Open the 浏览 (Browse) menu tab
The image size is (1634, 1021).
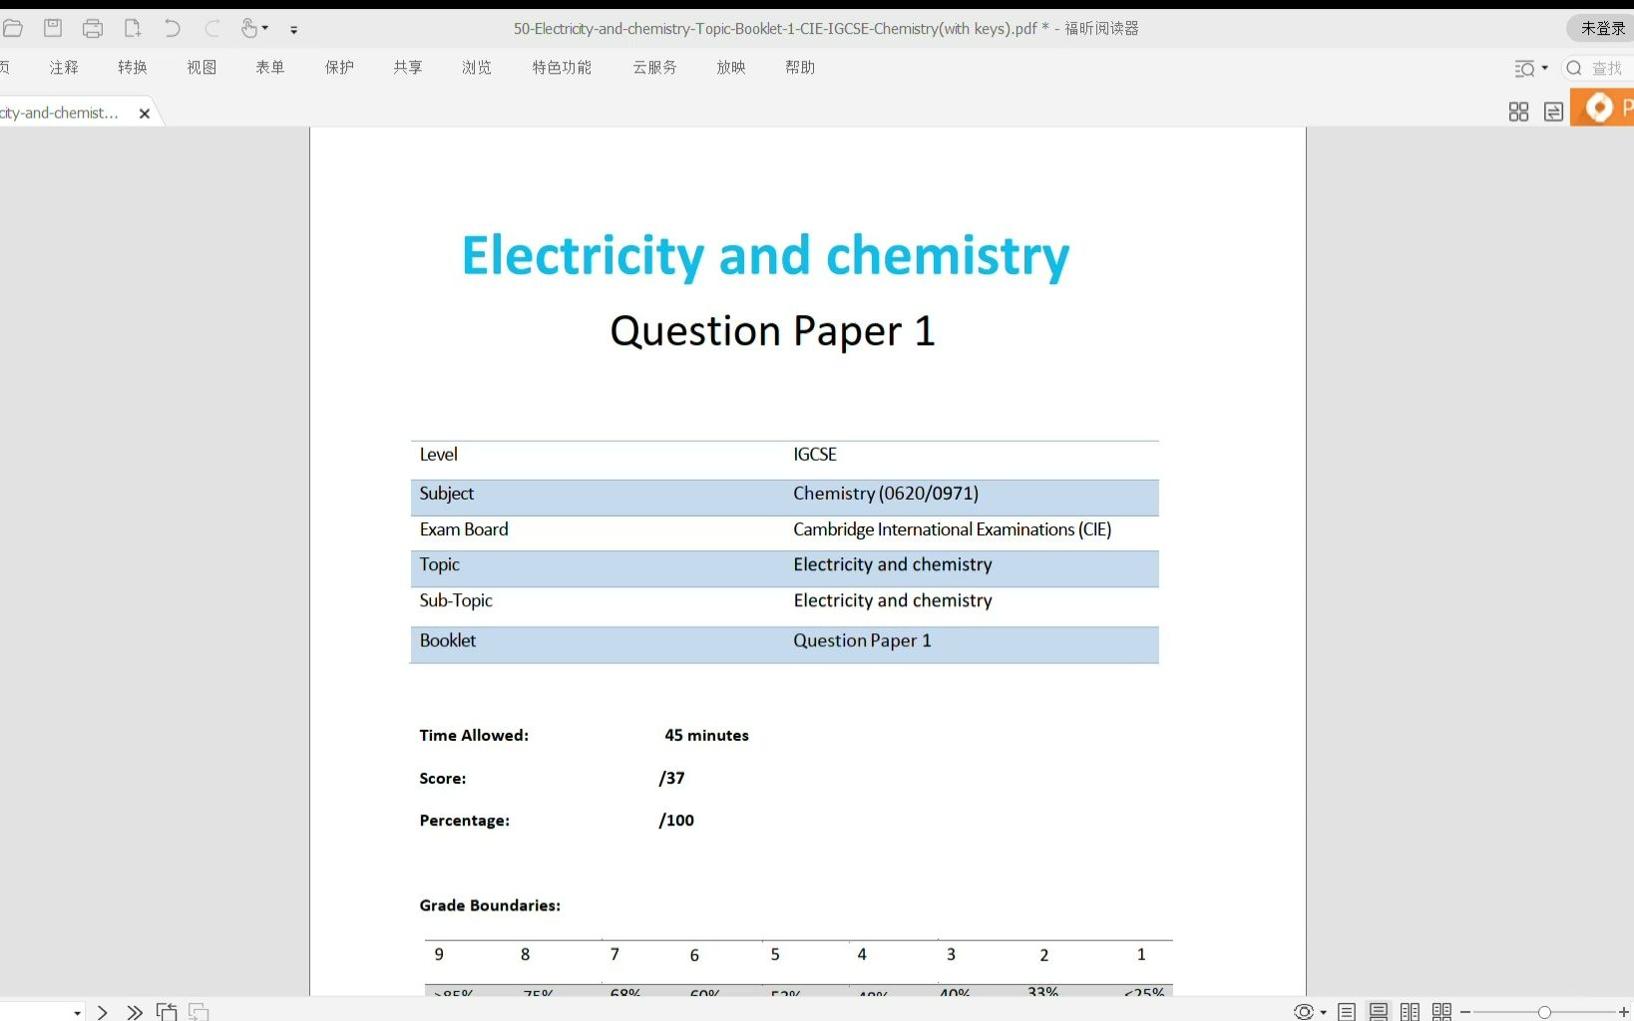point(477,67)
